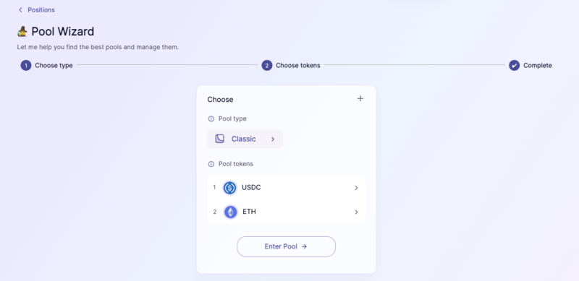Click the USDC coin icon
The width and height of the screenshot is (579, 281).
229,188
